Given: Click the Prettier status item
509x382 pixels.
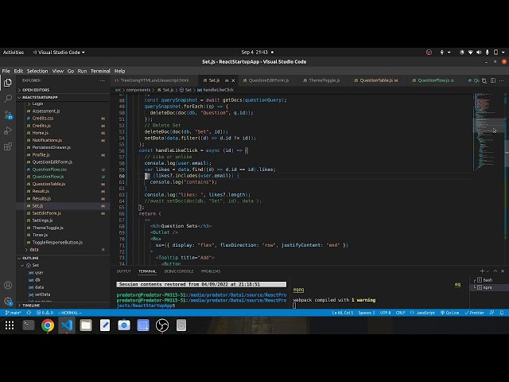Looking at the screenshot, I should (x=474, y=313).
